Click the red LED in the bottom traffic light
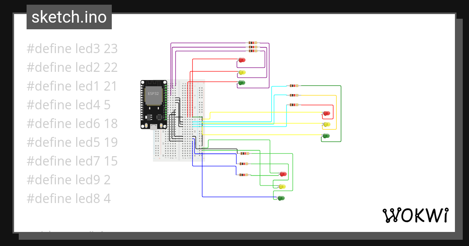 [x=283, y=174]
